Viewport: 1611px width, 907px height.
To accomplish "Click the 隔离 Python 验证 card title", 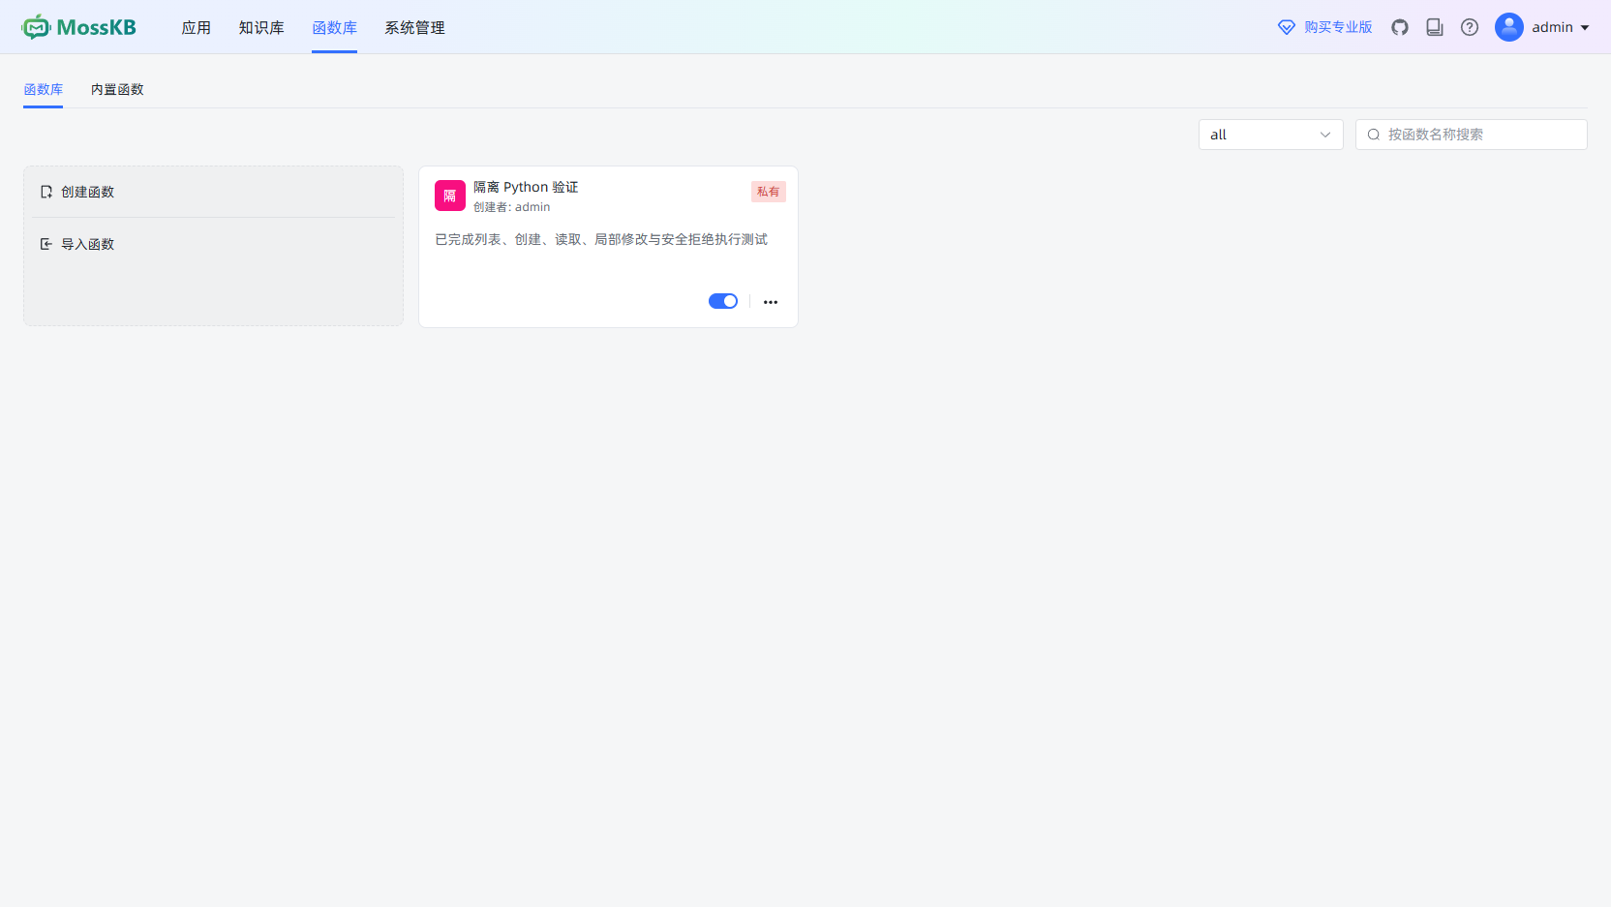I will coord(526,187).
